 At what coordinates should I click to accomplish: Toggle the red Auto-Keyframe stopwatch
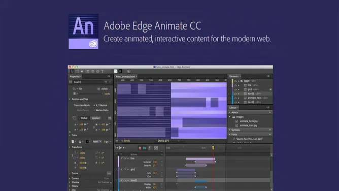140,148
